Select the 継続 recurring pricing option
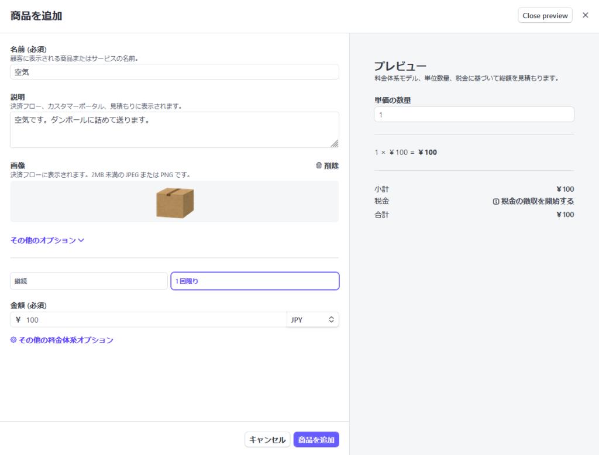 click(x=89, y=281)
